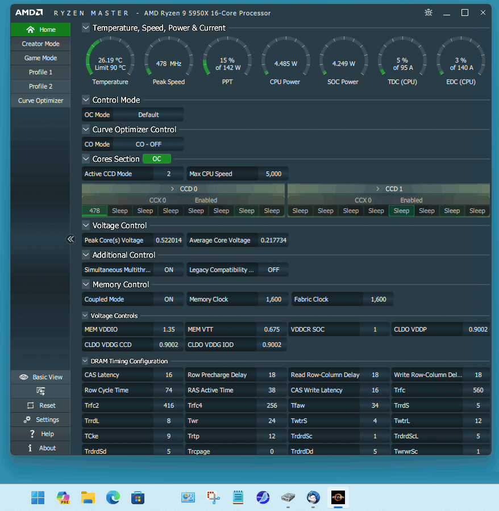Image resolution: width=499 pixels, height=511 pixels.
Task: Click the CAS Latency value 16
Action: pyautogui.click(x=169, y=375)
